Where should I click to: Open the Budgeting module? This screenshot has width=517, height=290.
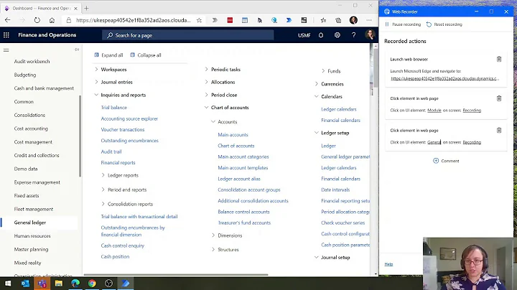click(x=25, y=75)
